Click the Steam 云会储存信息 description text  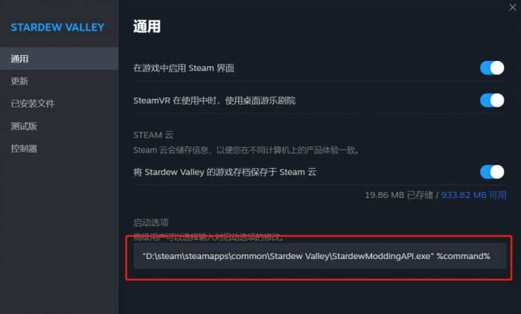pos(246,150)
